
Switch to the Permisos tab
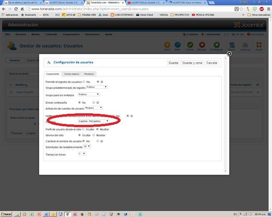click(89, 74)
